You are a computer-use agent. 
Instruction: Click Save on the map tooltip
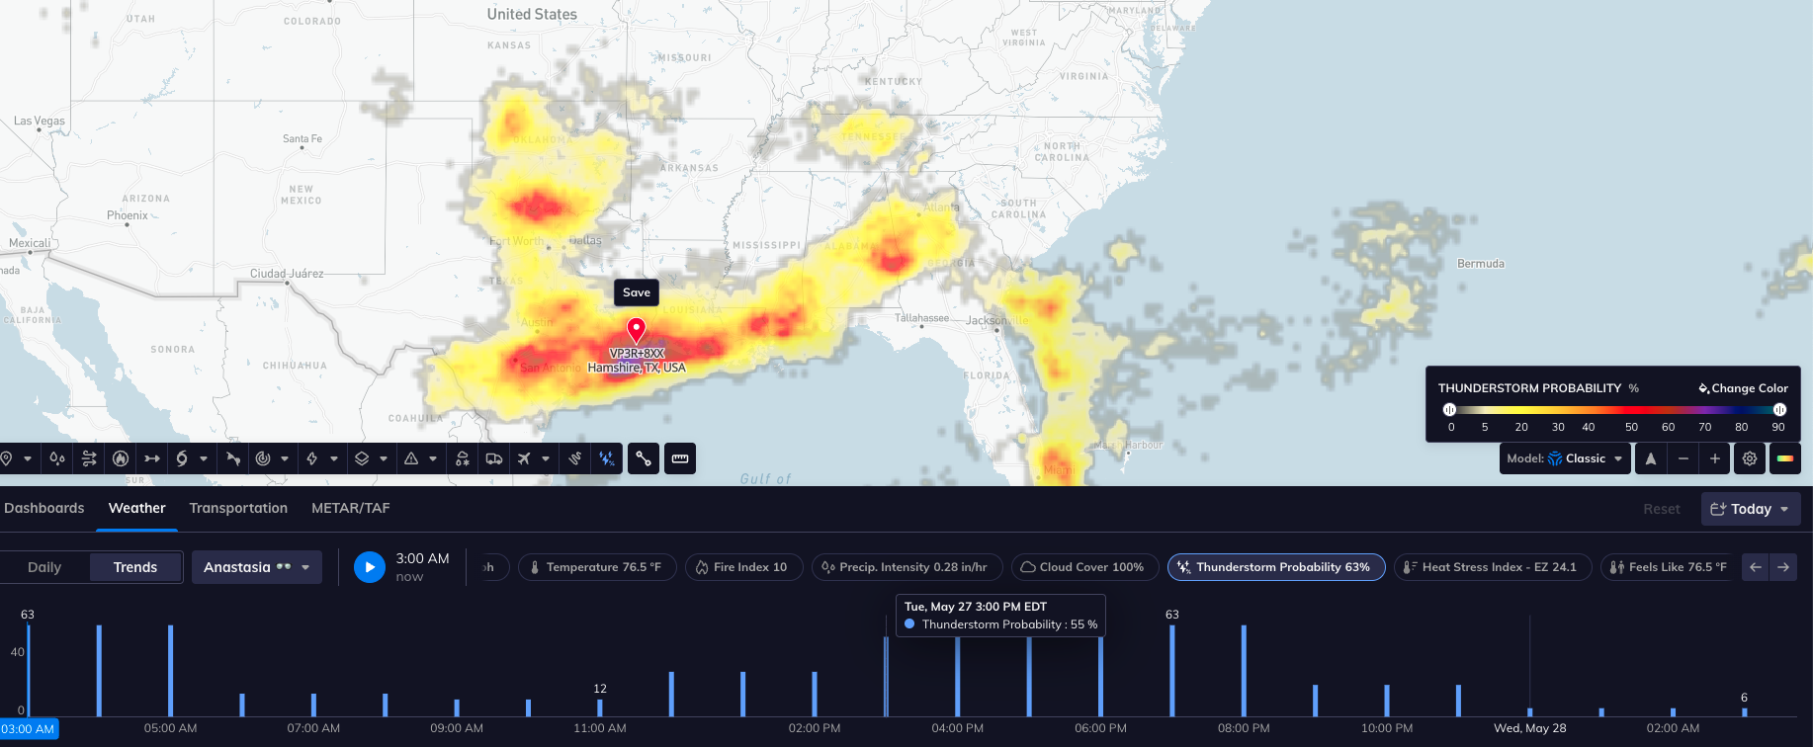[637, 292]
